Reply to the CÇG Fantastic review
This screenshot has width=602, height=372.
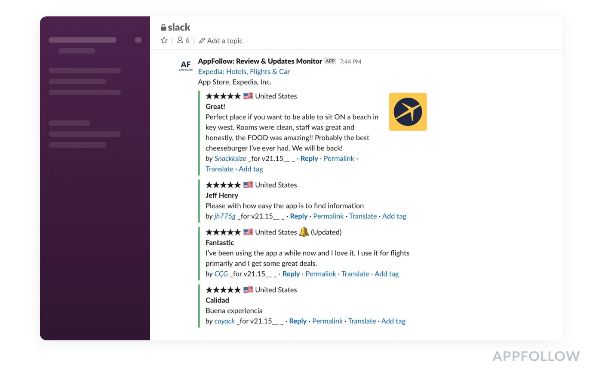point(291,274)
